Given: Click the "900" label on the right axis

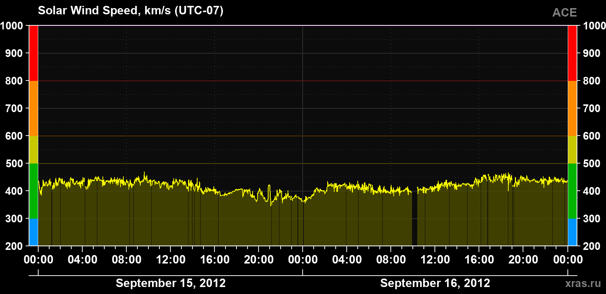Looking at the screenshot, I should [592, 53].
